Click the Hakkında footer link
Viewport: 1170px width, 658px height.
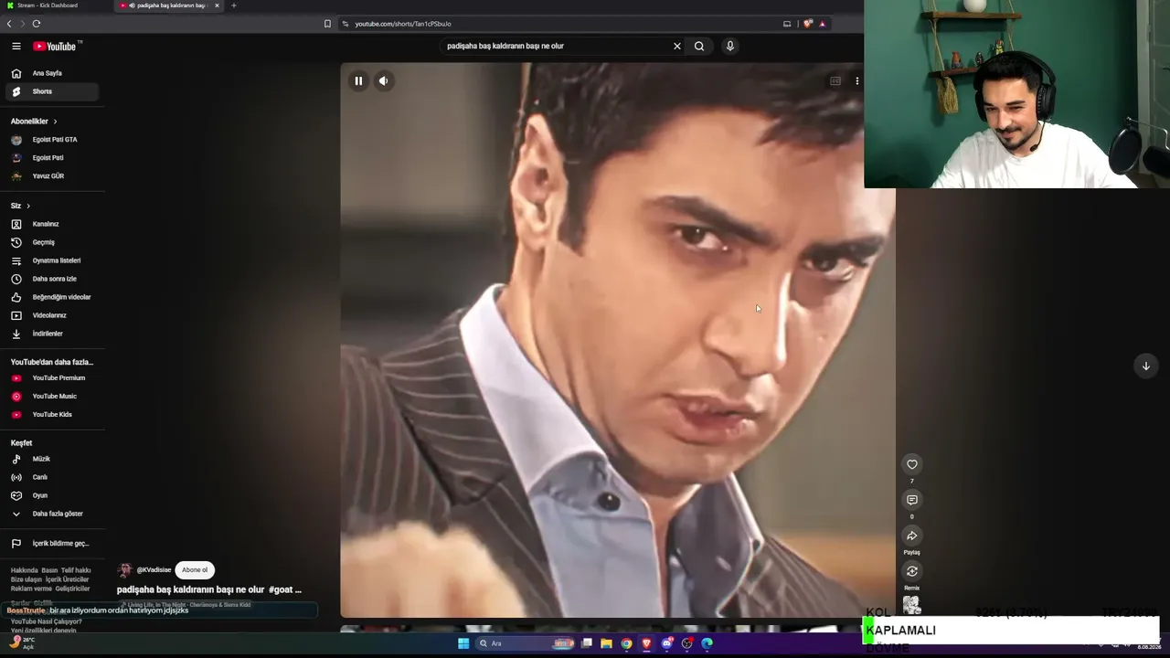pos(24,570)
